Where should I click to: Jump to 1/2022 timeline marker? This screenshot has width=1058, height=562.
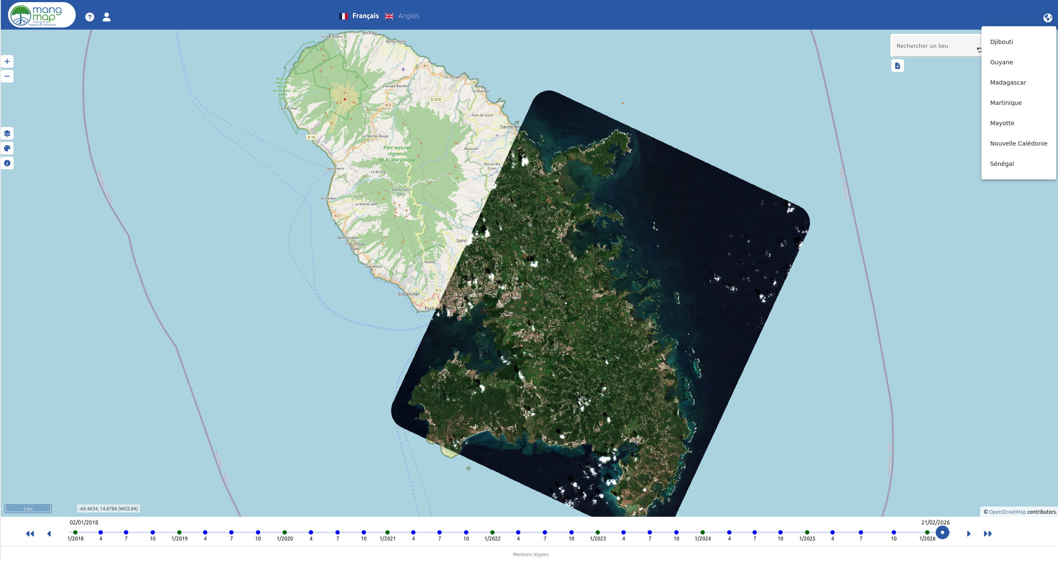click(492, 532)
